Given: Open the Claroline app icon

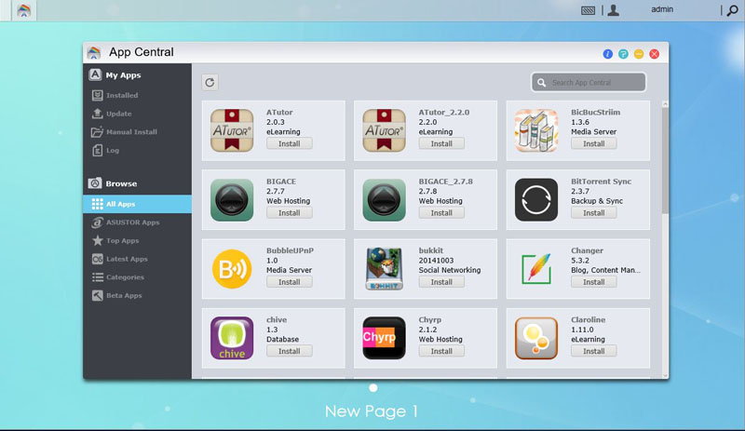Looking at the screenshot, I should tap(536, 338).
